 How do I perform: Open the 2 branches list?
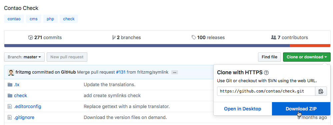click(126, 37)
